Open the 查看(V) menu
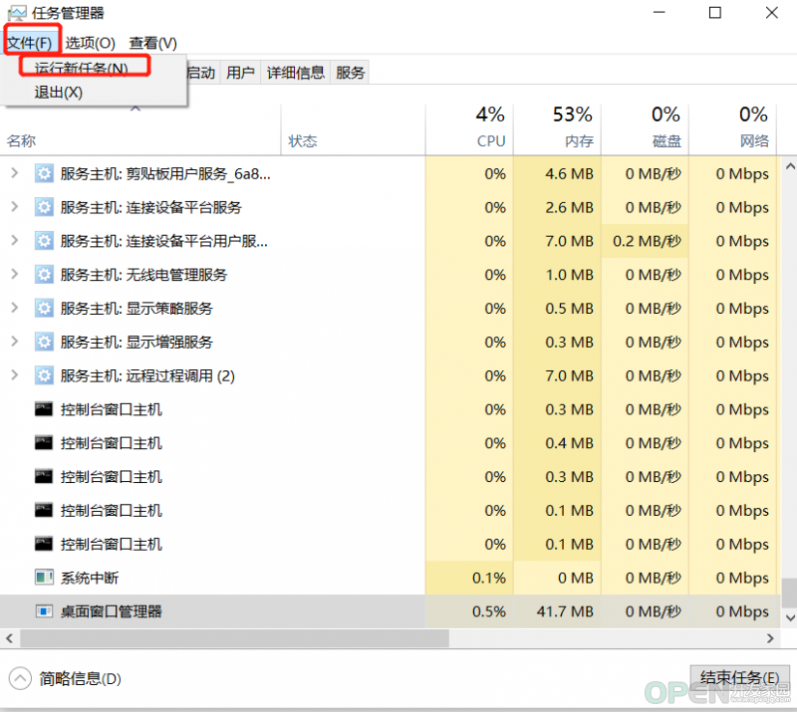 [153, 43]
